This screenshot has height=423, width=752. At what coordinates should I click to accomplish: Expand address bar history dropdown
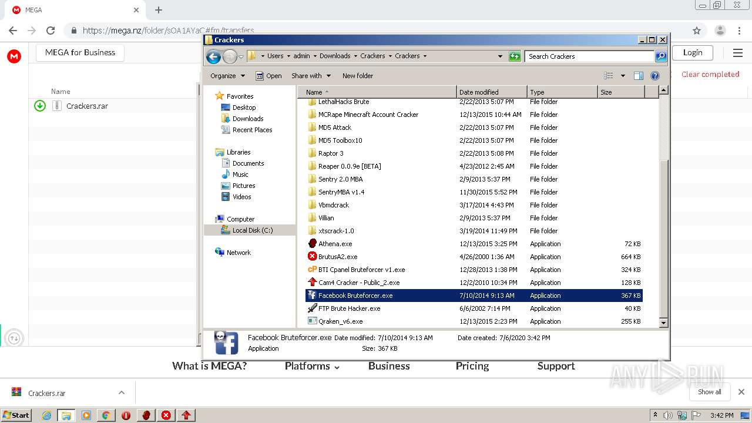pyautogui.click(x=500, y=56)
